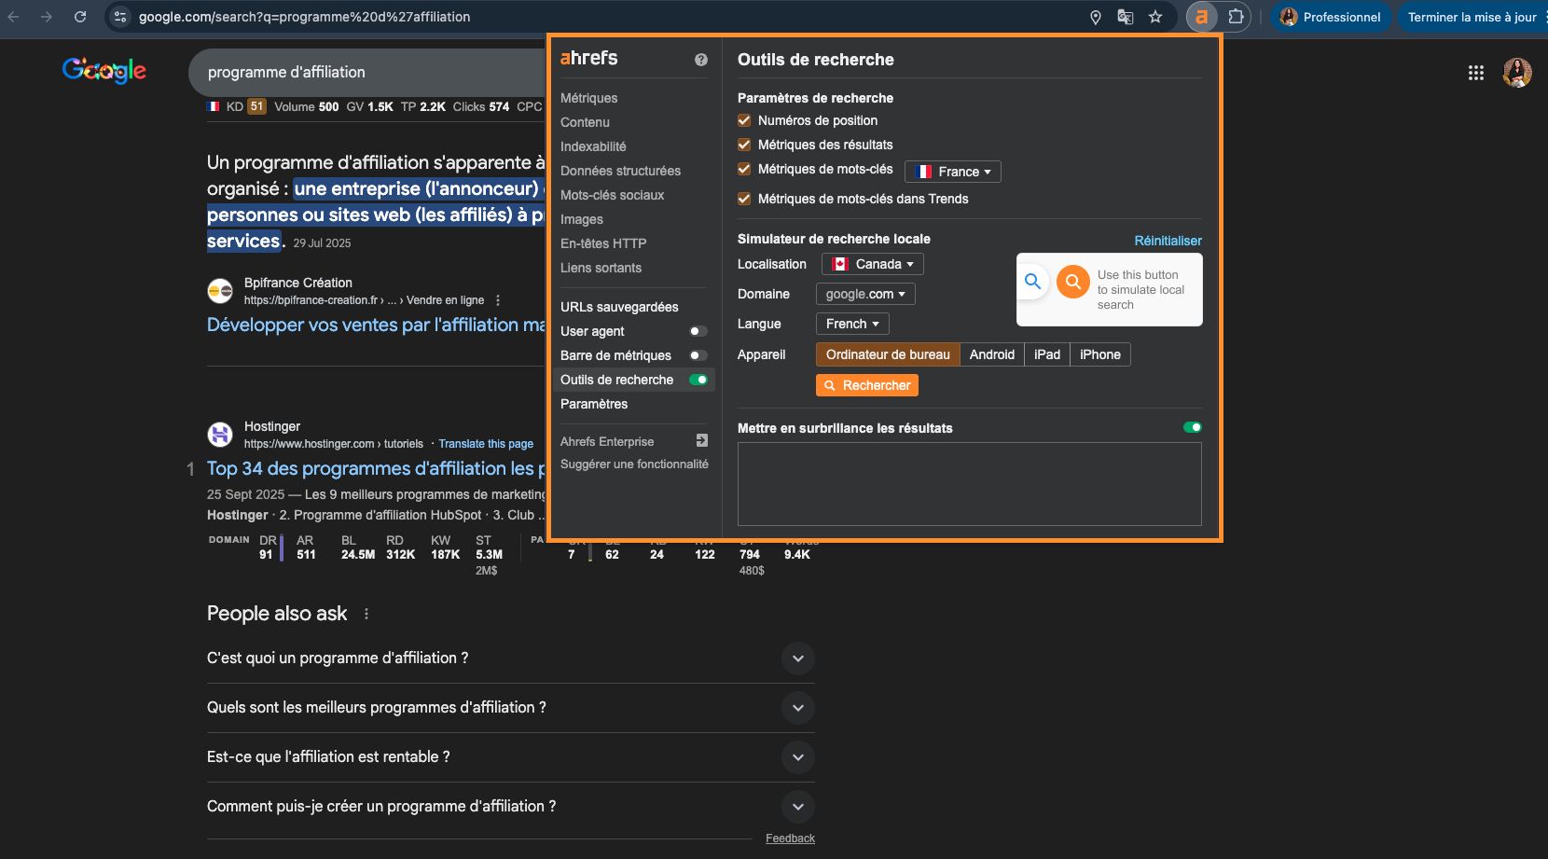This screenshot has height=859, width=1548.
Task: Expand "Comment puis-je créer un programme d'affiliation ?"
Action: (x=798, y=807)
